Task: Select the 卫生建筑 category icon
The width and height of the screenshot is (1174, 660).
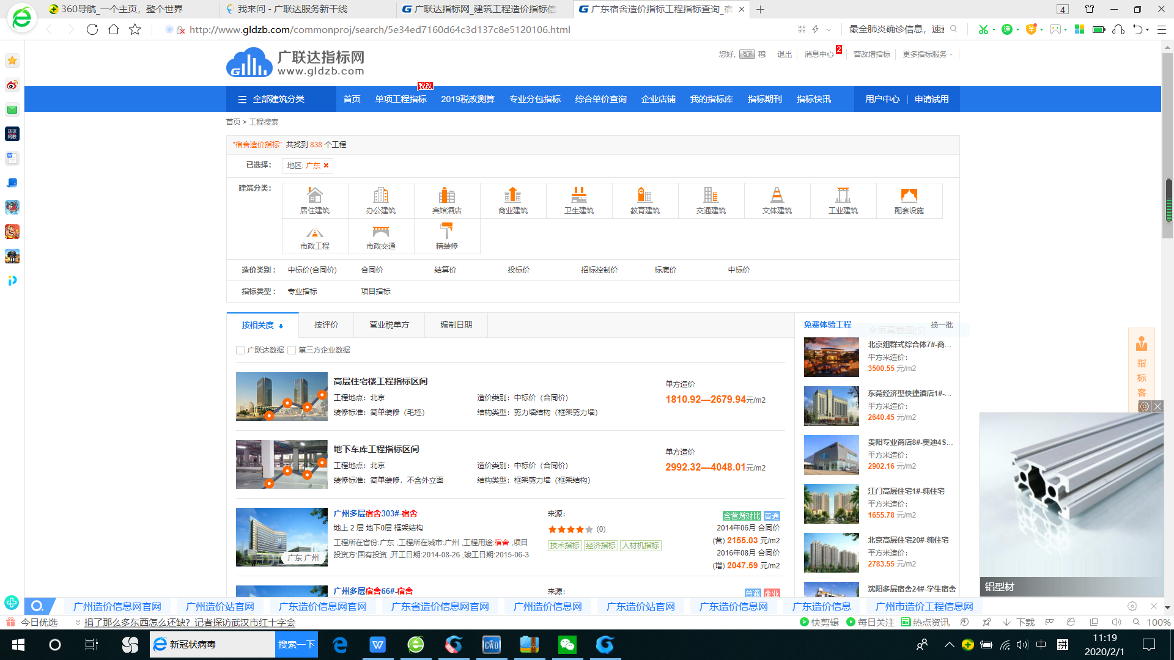Action: click(579, 196)
